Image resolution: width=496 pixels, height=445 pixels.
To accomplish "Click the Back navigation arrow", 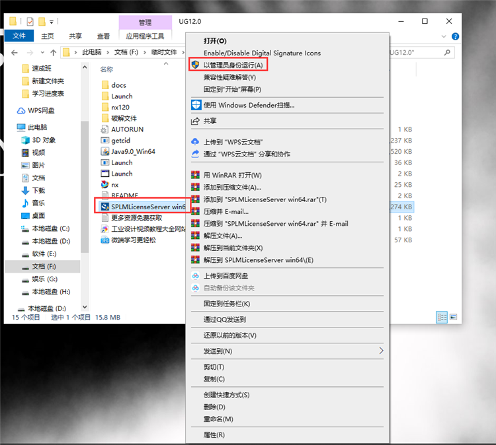I will pos(15,52).
